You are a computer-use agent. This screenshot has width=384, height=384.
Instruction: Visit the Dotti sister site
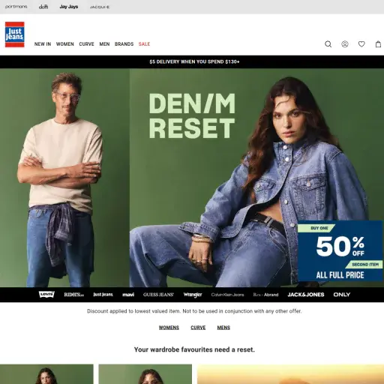point(43,7)
